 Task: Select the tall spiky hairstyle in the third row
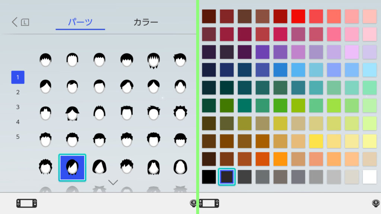tap(99, 113)
